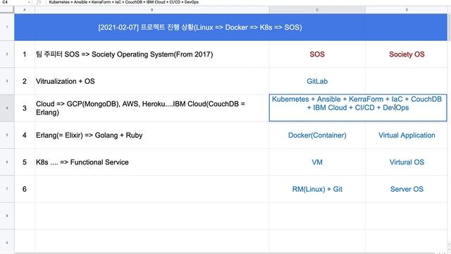Select column D header
The height and width of the screenshot is (254, 451).
[407, 10]
